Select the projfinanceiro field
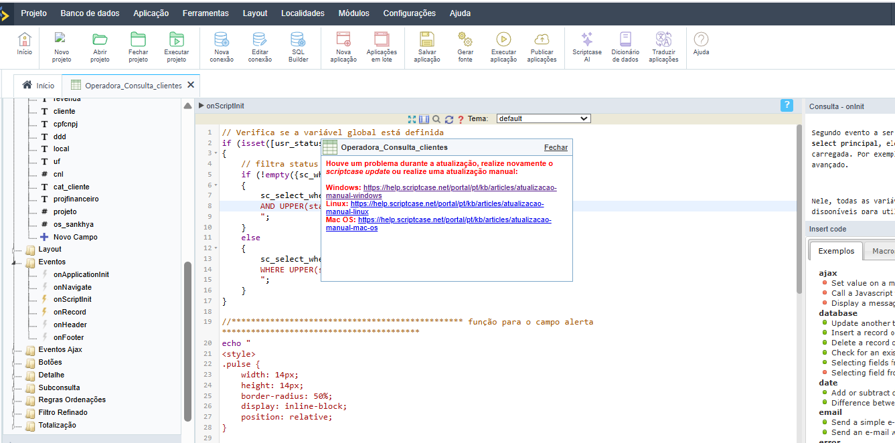The image size is (895, 443). (x=76, y=199)
